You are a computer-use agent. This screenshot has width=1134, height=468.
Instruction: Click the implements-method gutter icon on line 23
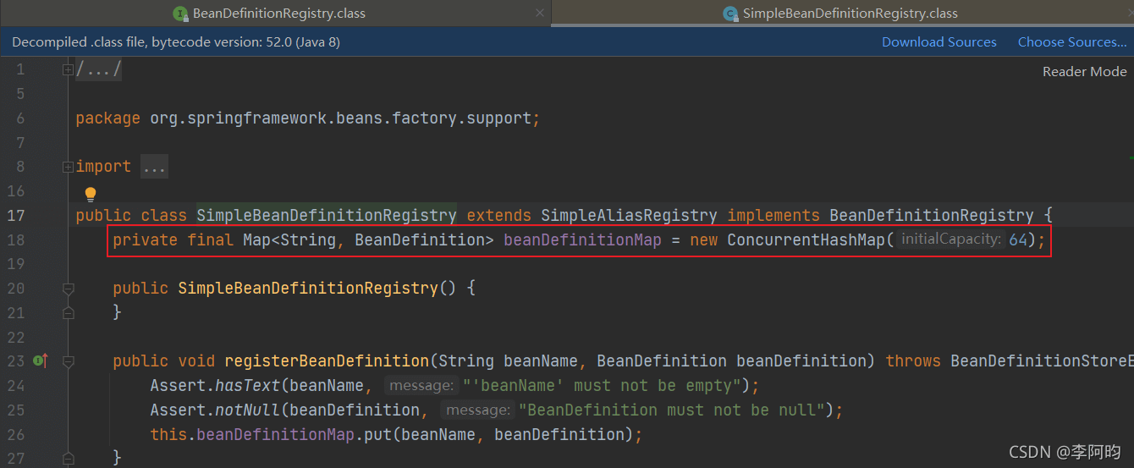[x=40, y=361]
